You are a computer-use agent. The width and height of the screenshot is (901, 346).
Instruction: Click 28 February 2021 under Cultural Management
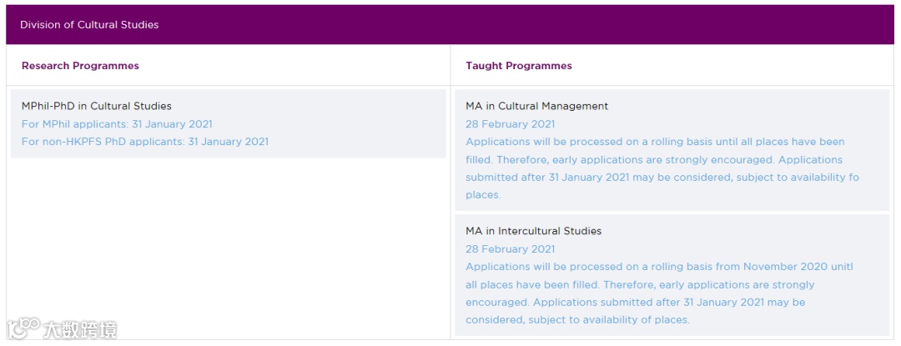click(x=510, y=124)
